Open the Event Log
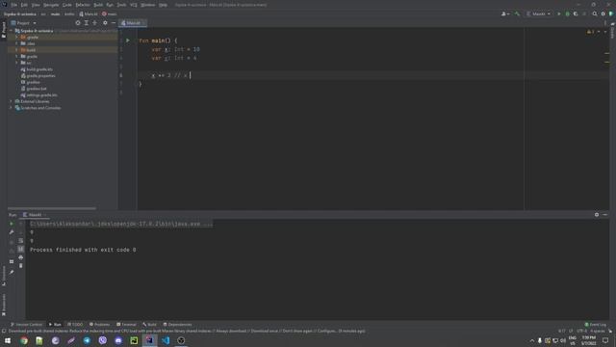 (x=596, y=324)
